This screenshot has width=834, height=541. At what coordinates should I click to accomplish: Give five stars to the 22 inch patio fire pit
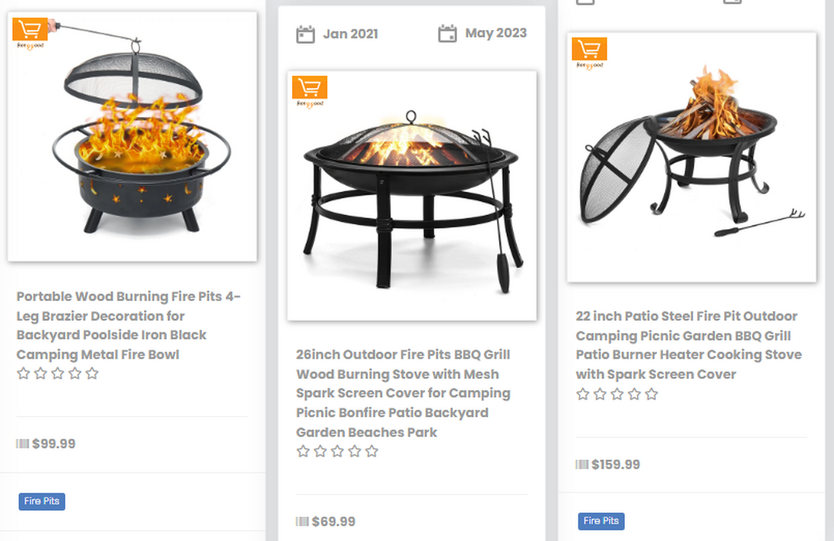(x=651, y=394)
